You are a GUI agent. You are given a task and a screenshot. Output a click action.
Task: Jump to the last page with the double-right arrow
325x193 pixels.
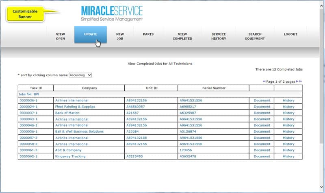[300, 81]
